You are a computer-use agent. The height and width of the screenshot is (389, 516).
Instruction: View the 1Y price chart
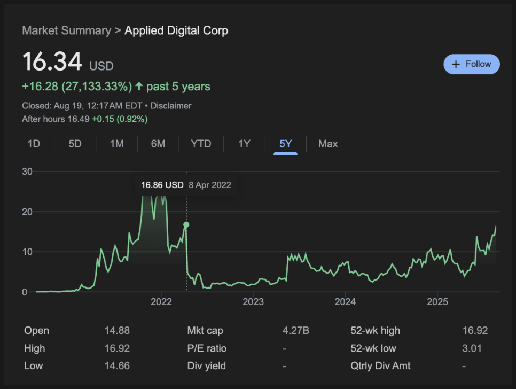[x=244, y=144]
